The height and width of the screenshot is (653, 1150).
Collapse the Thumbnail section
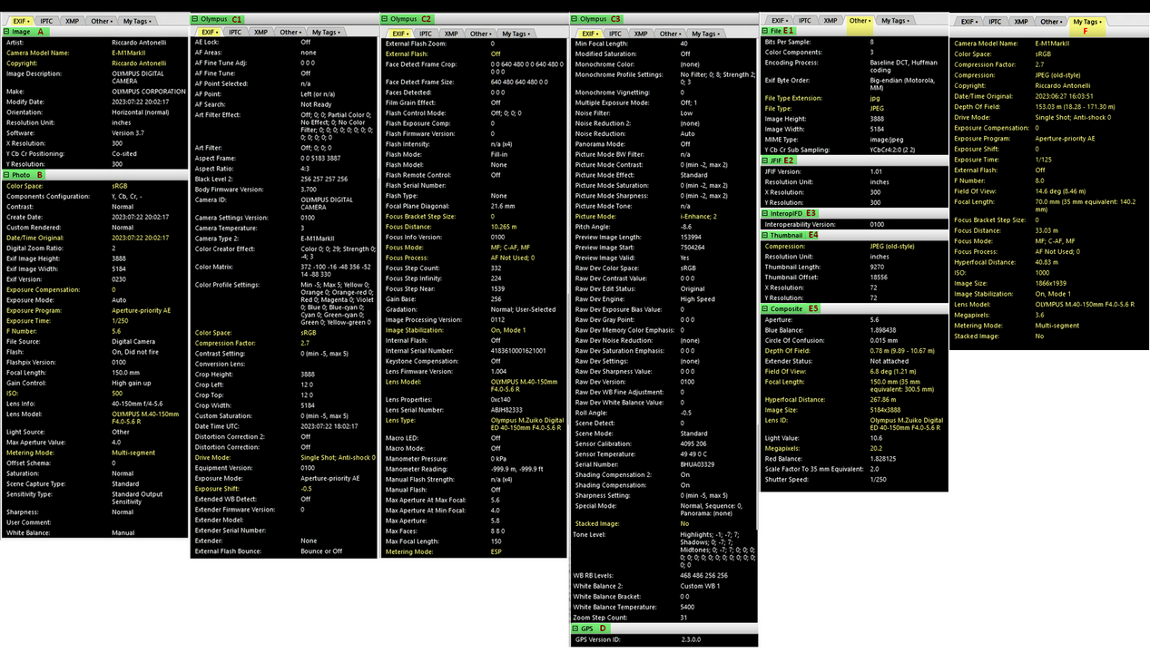[765, 236]
